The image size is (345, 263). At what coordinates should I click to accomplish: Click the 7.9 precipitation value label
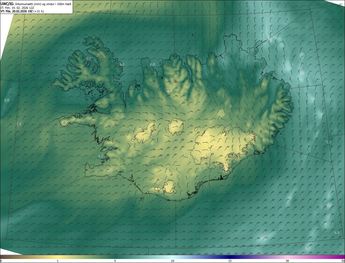pos(289,198)
